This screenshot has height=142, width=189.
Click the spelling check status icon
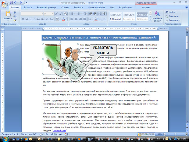tap(41, 134)
